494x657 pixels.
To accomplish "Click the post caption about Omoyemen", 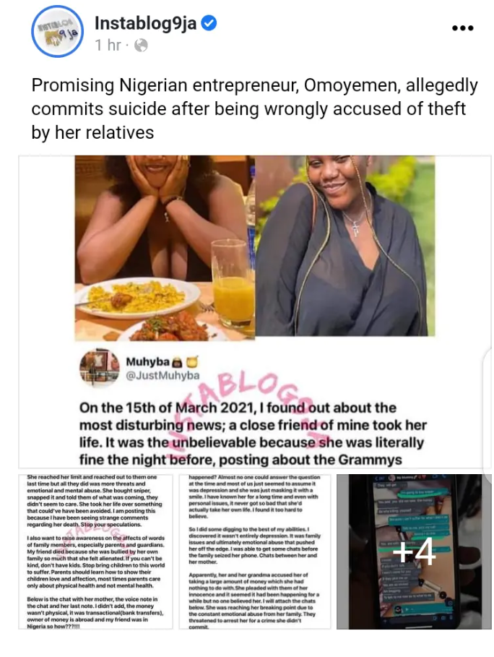I will point(254,109).
